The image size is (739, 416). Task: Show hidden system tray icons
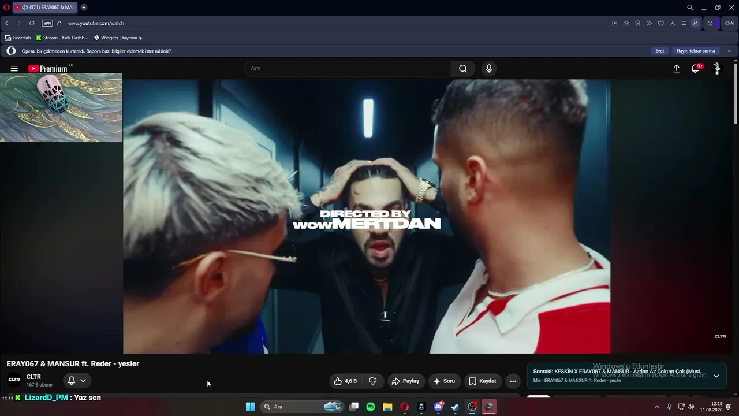[657, 407]
